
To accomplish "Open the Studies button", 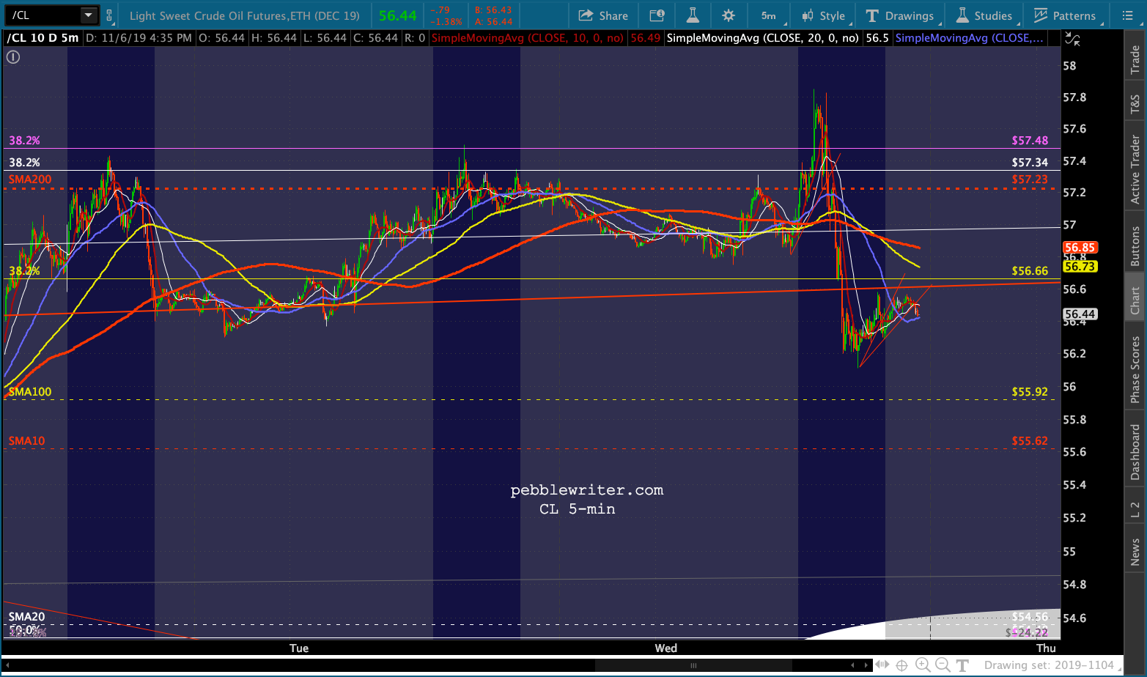I will (x=984, y=15).
